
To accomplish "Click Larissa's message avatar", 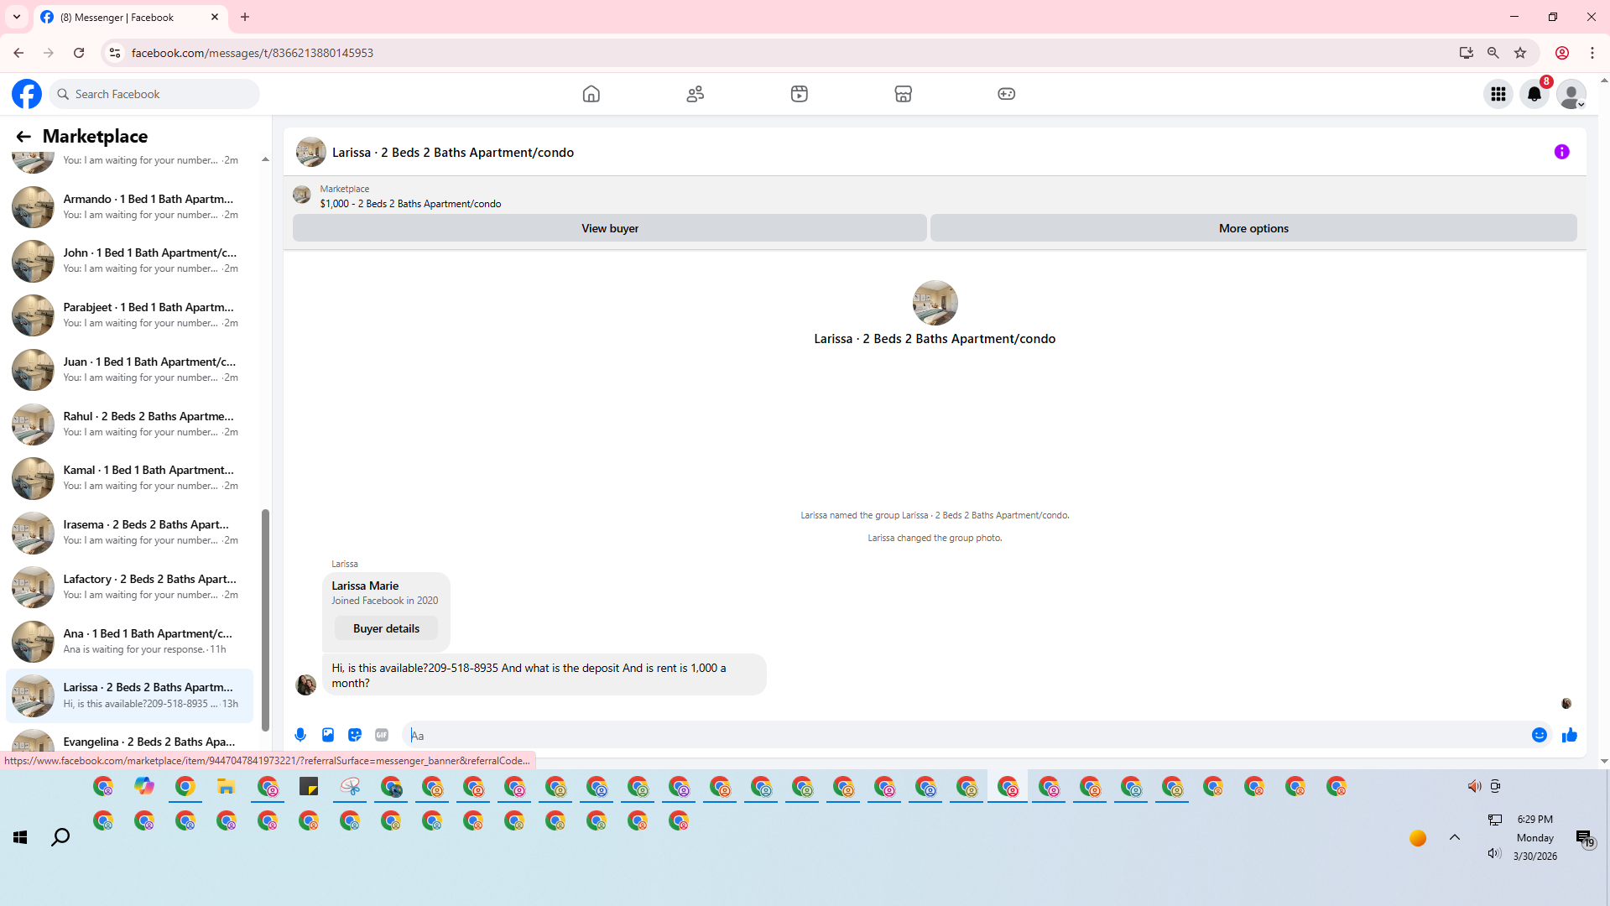I will point(305,685).
